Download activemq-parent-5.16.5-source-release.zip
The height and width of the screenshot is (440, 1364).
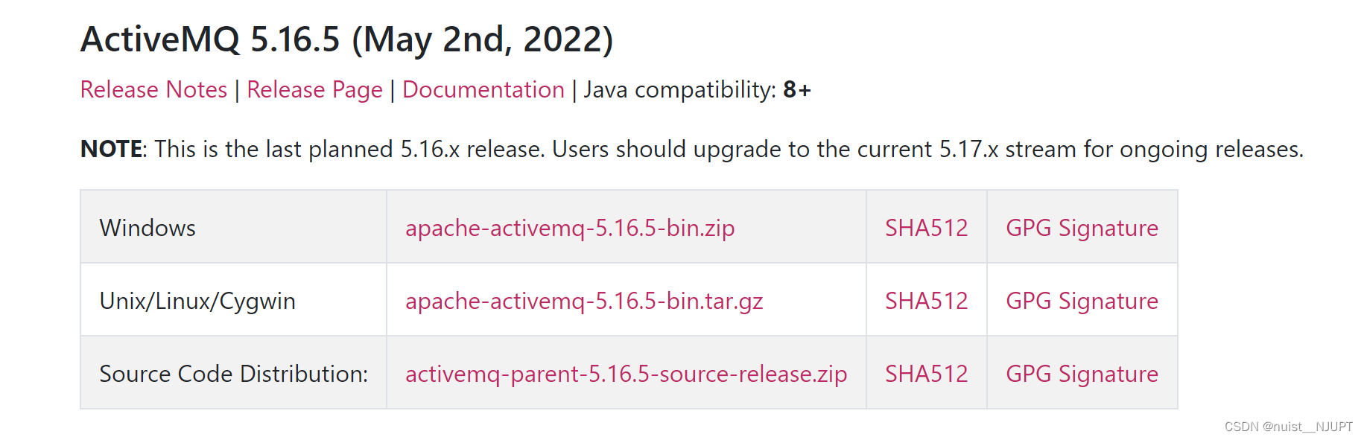(x=626, y=374)
